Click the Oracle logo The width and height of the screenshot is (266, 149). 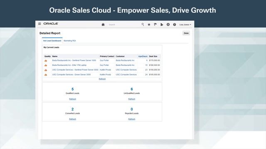51,24
